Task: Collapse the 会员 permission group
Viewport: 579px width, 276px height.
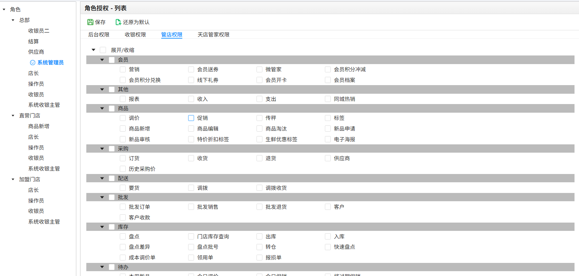Action: tap(102, 60)
